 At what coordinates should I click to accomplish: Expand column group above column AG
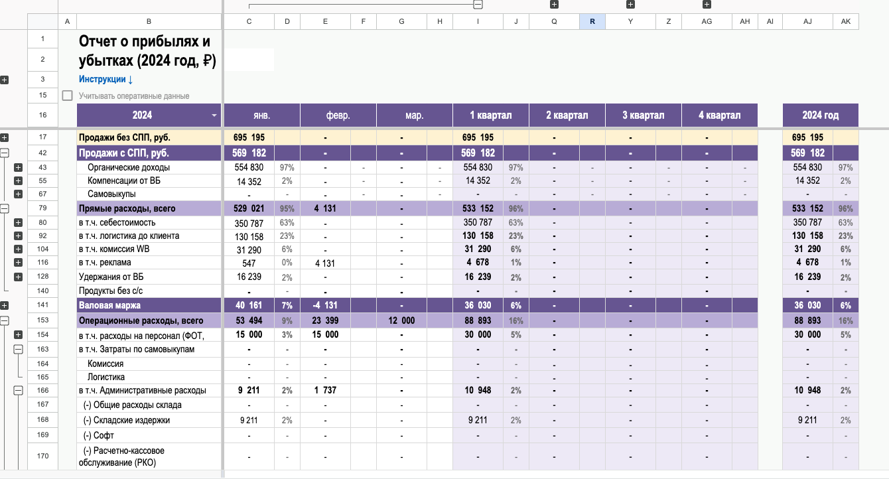(707, 5)
